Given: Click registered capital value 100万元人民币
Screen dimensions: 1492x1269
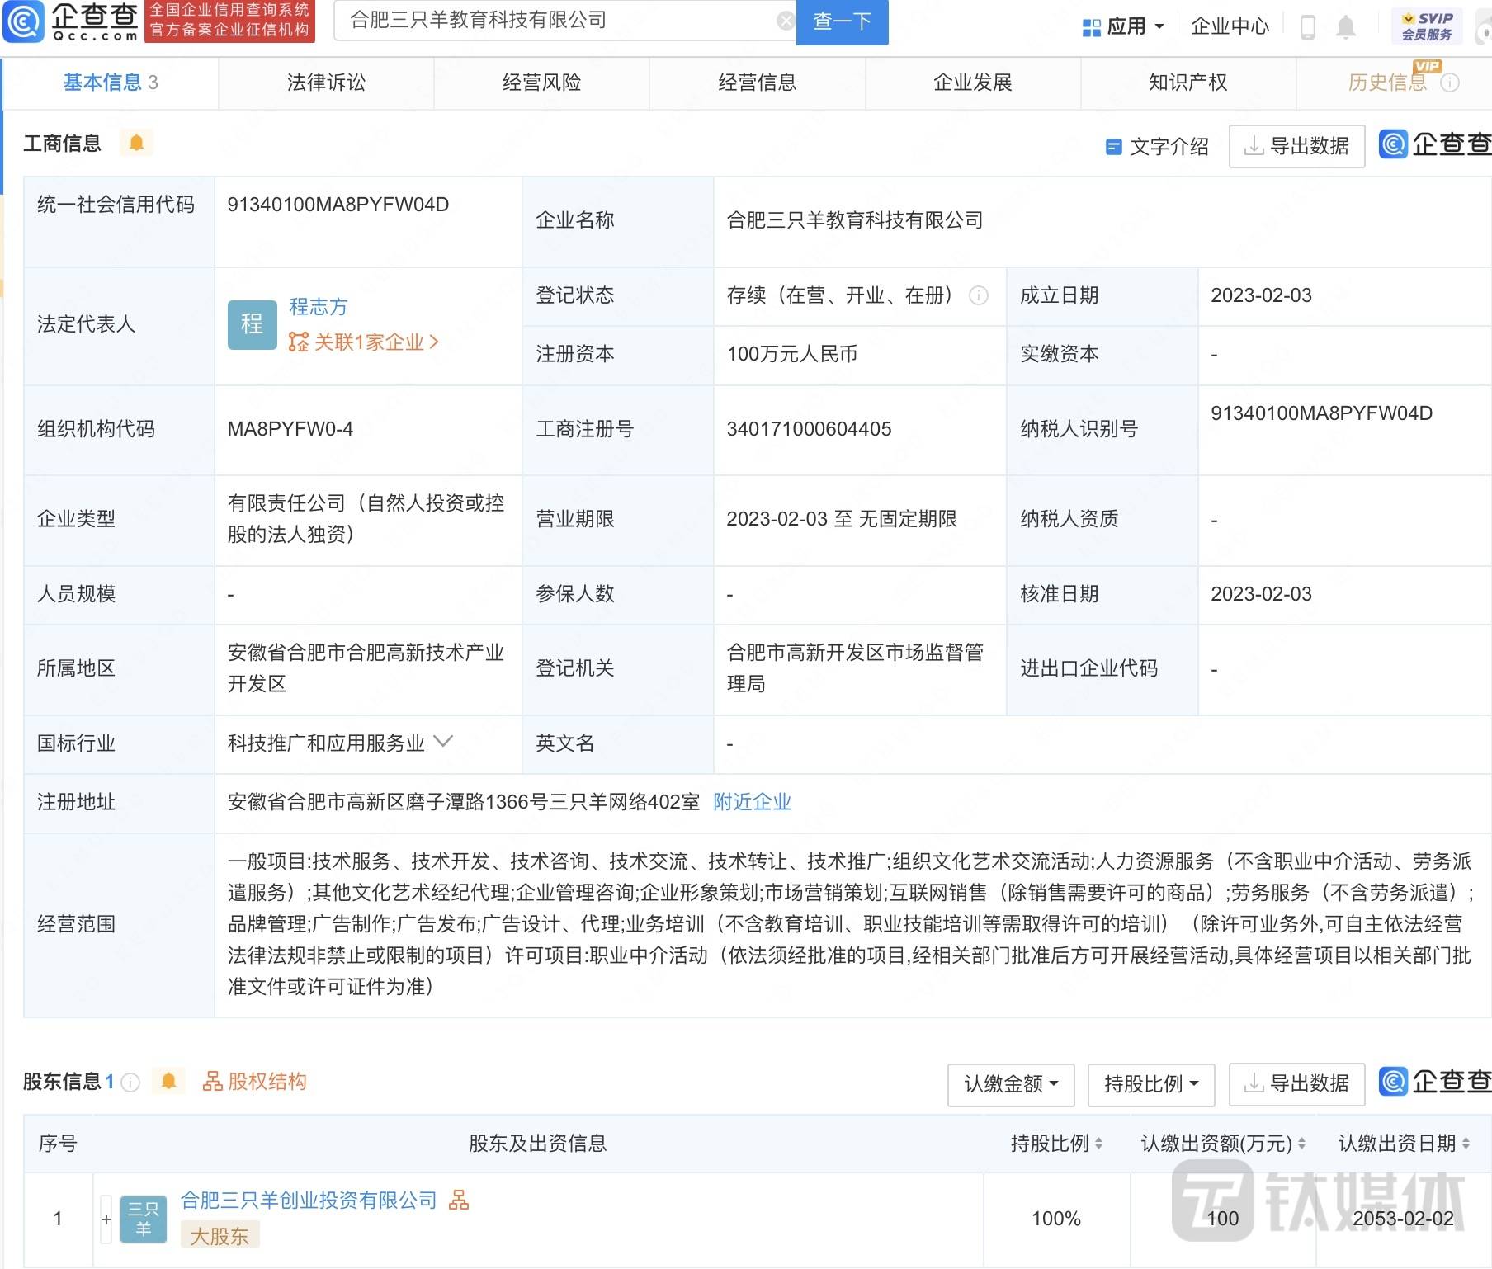Looking at the screenshot, I should 791,354.
